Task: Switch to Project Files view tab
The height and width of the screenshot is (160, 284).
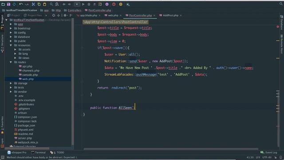Action: pos(33,16)
